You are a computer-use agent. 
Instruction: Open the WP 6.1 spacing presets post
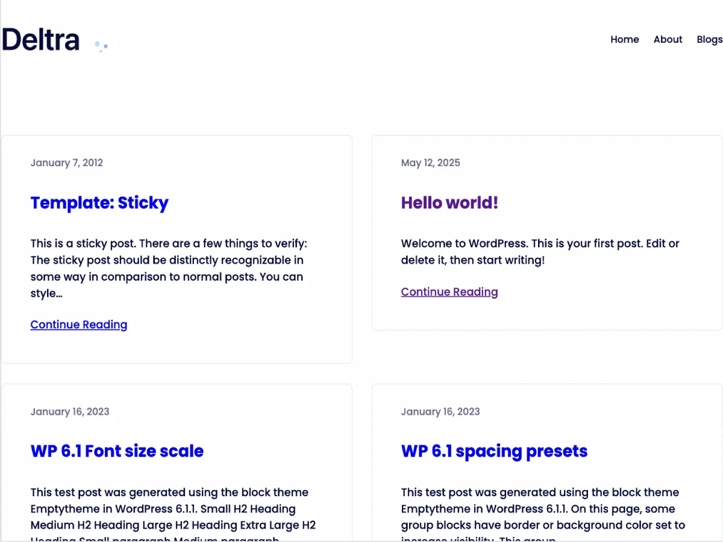click(x=494, y=451)
